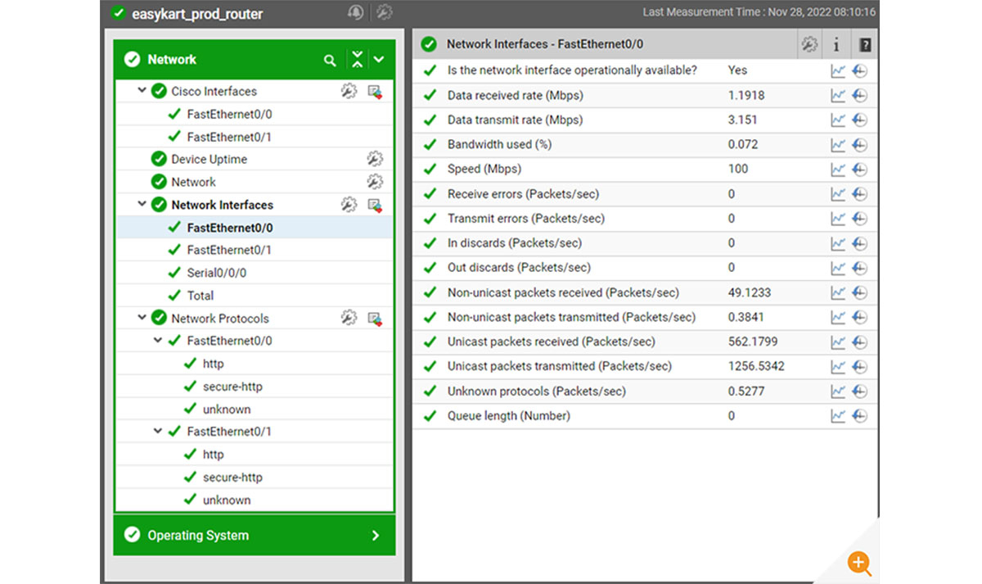This screenshot has height=584, width=982.
Task: Click the Network layer header label
Action: (x=172, y=60)
